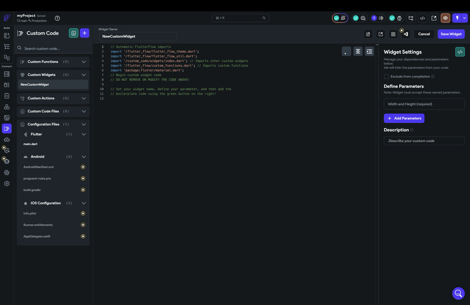Collapse the Custom Actions section

[x=84, y=98]
